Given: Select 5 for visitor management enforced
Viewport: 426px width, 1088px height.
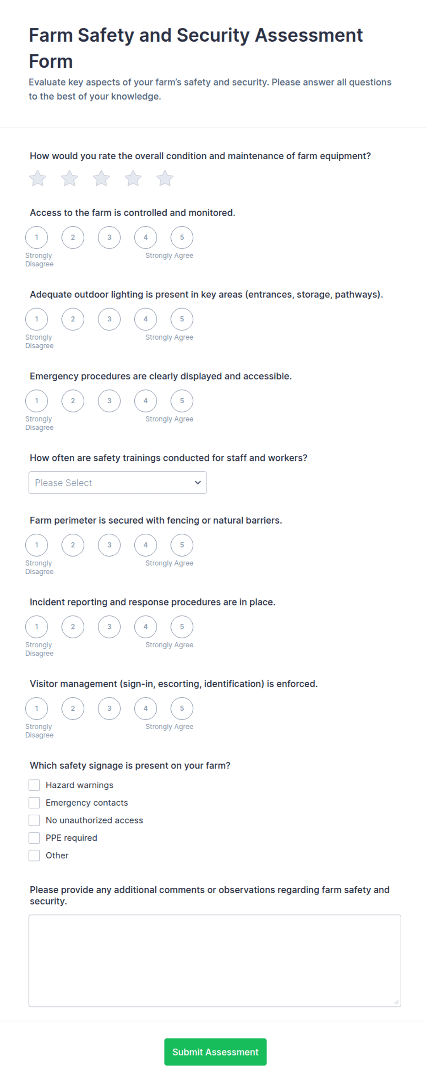Looking at the screenshot, I should [x=182, y=709].
